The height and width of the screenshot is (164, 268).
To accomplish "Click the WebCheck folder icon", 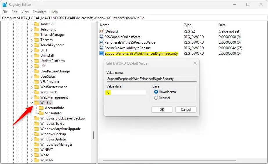I will pyautogui.click(x=37, y=92).
